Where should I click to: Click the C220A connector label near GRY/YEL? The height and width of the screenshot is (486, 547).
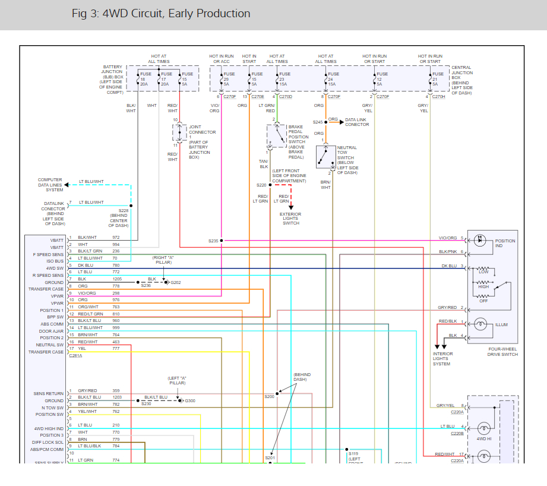tap(457, 412)
